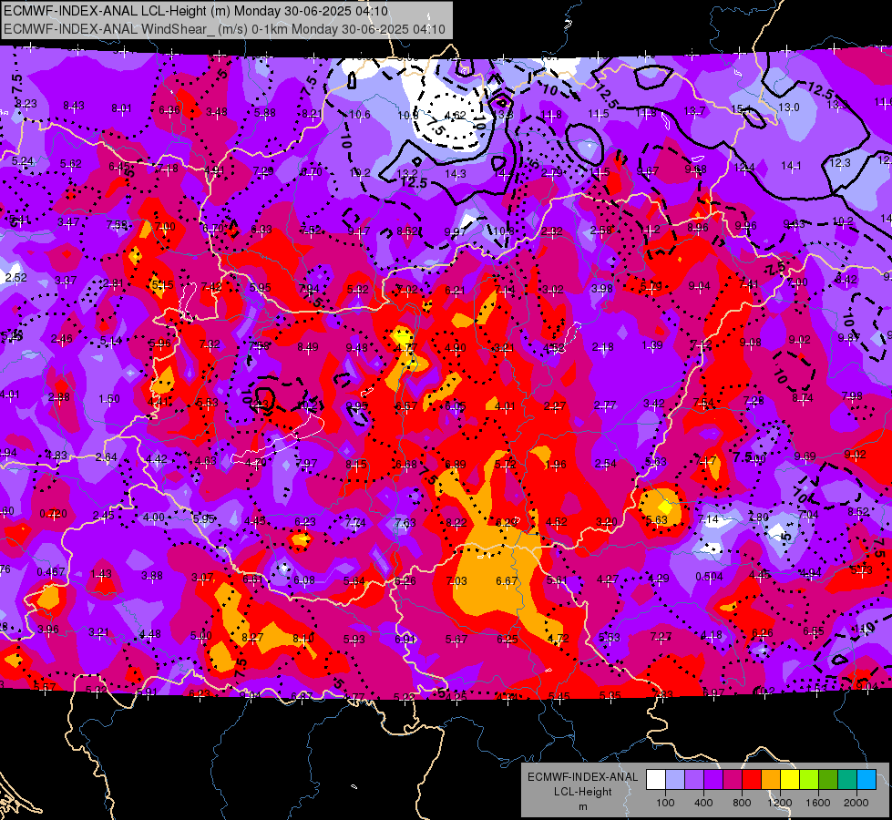
Task: Click the legend label ECMWF-INDEX-ANAL
Action: (582, 777)
